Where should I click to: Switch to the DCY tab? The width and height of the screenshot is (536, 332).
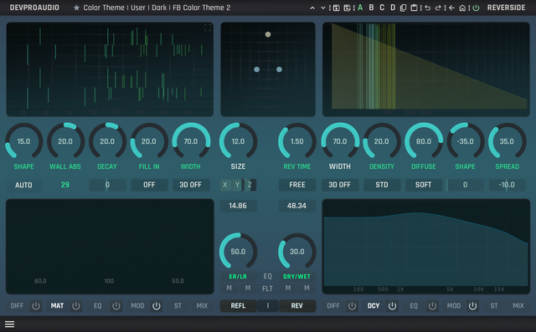click(374, 306)
